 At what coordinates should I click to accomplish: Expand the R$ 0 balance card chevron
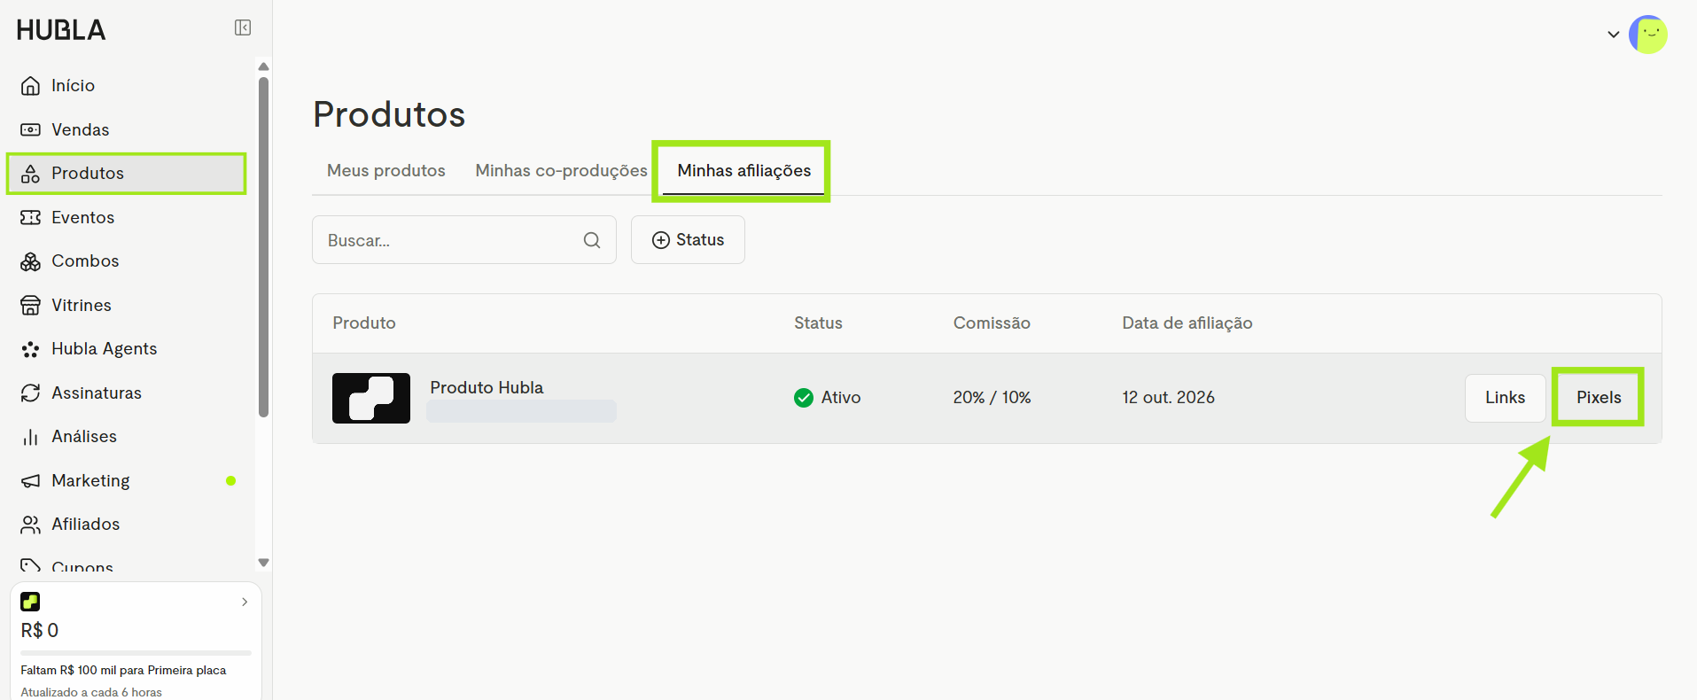pyautogui.click(x=245, y=602)
